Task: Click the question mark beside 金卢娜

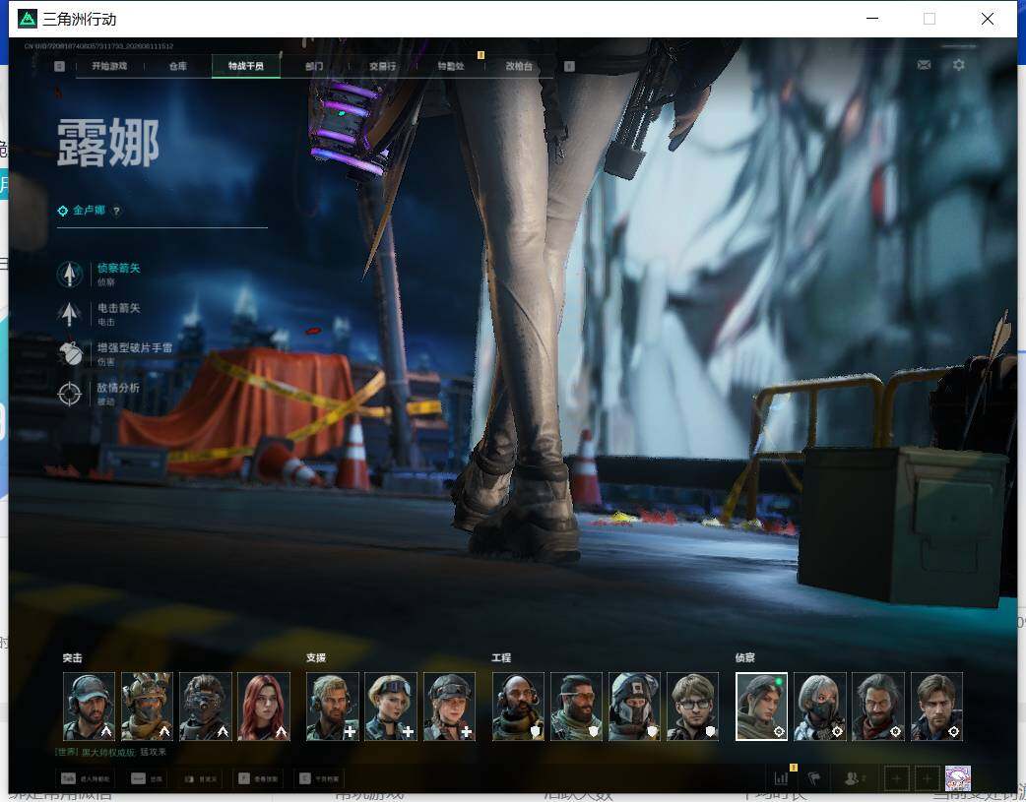Action: click(x=116, y=211)
